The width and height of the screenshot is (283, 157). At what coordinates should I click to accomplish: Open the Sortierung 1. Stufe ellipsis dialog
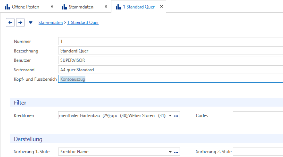(176, 152)
